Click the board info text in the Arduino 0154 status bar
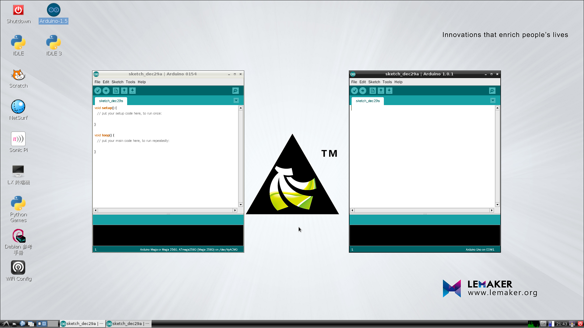The height and width of the screenshot is (328, 584). pyautogui.click(x=189, y=250)
